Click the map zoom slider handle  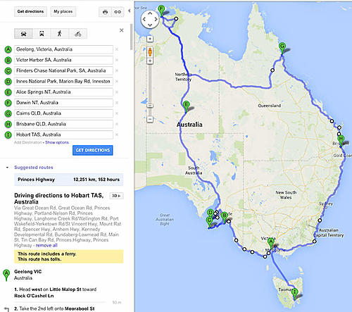point(150,106)
